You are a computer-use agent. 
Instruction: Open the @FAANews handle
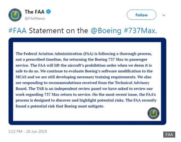(35, 18)
